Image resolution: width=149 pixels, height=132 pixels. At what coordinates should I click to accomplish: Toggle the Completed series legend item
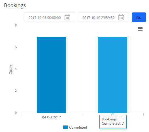(x=75, y=127)
